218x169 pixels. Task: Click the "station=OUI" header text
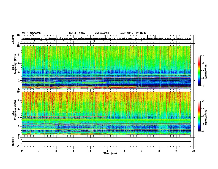click(102, 33)
